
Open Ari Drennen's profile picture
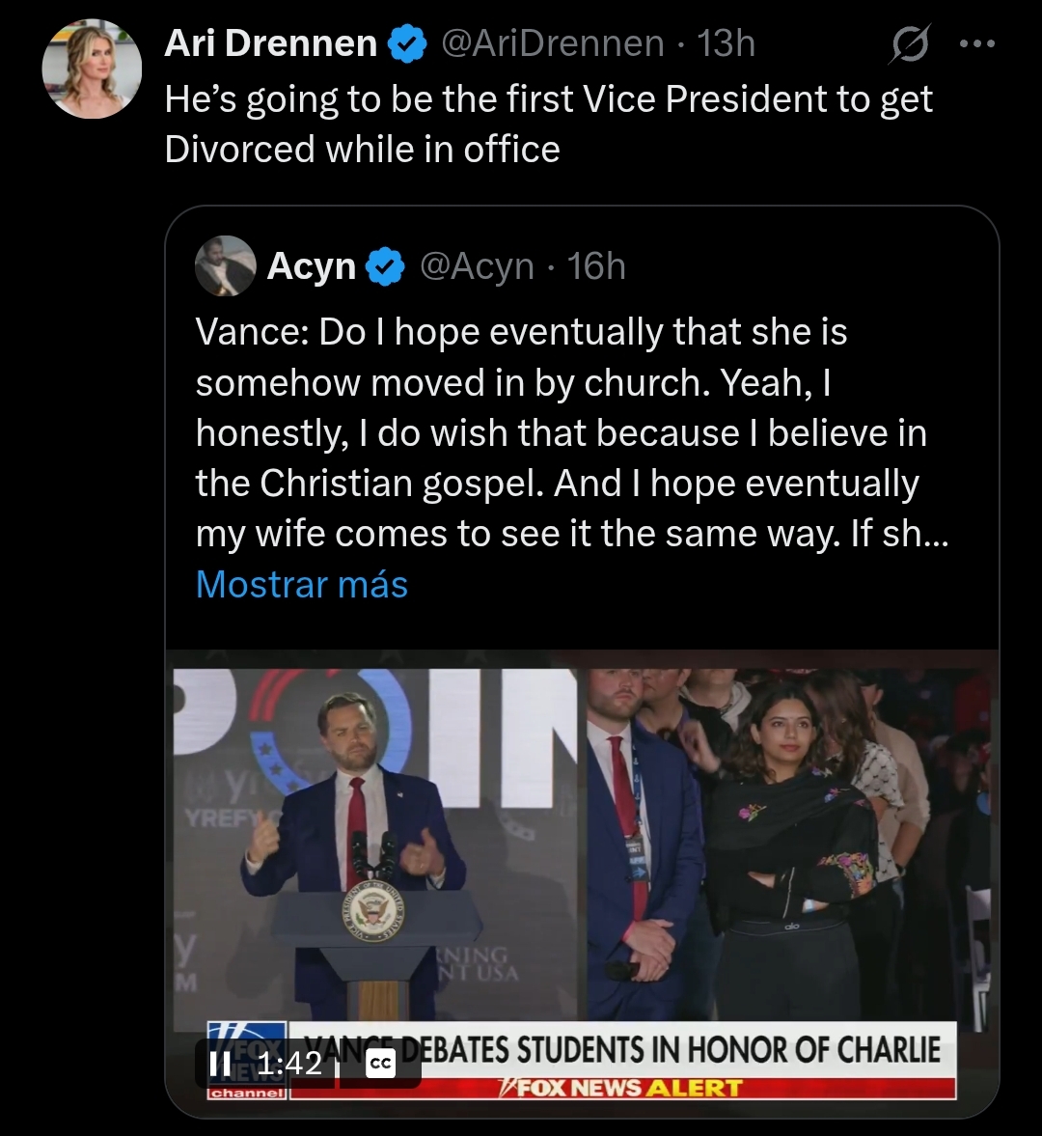(x=92, y=69)
